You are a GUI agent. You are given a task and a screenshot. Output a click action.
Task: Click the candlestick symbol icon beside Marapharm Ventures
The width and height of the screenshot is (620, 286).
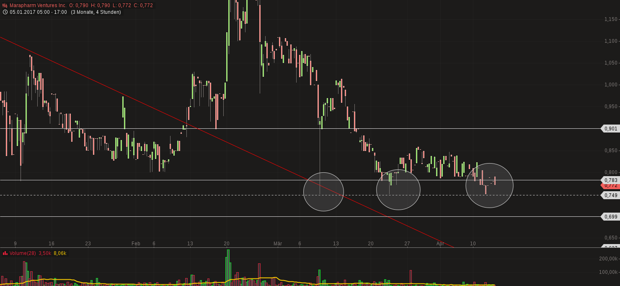coord(5,5)
